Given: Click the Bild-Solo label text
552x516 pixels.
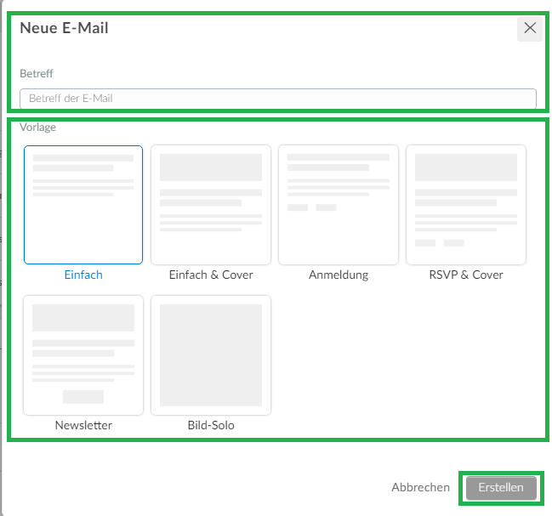Looking at the screenshot, I should coord(211,425).
